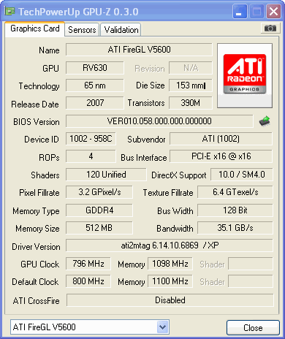The image size is (285, 339).
Task: Click the GPU-Z title bar app icon
Action: 9,11
